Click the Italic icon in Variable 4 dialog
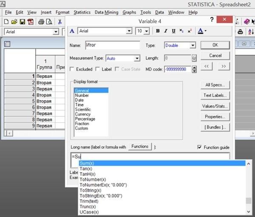Screen dimensions: 255x217 [x=166, y=31]
